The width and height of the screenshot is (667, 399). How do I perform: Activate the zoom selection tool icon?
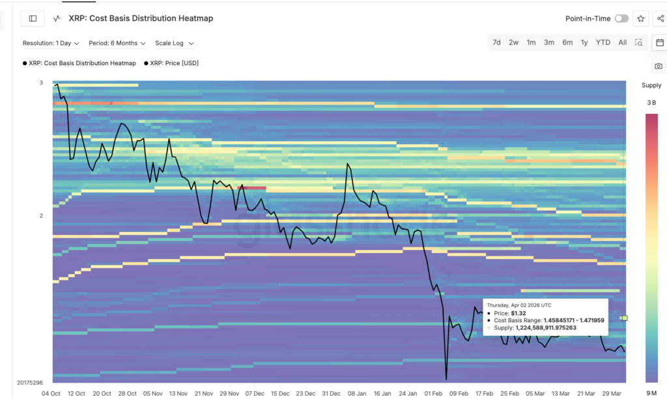pos(639,43)
